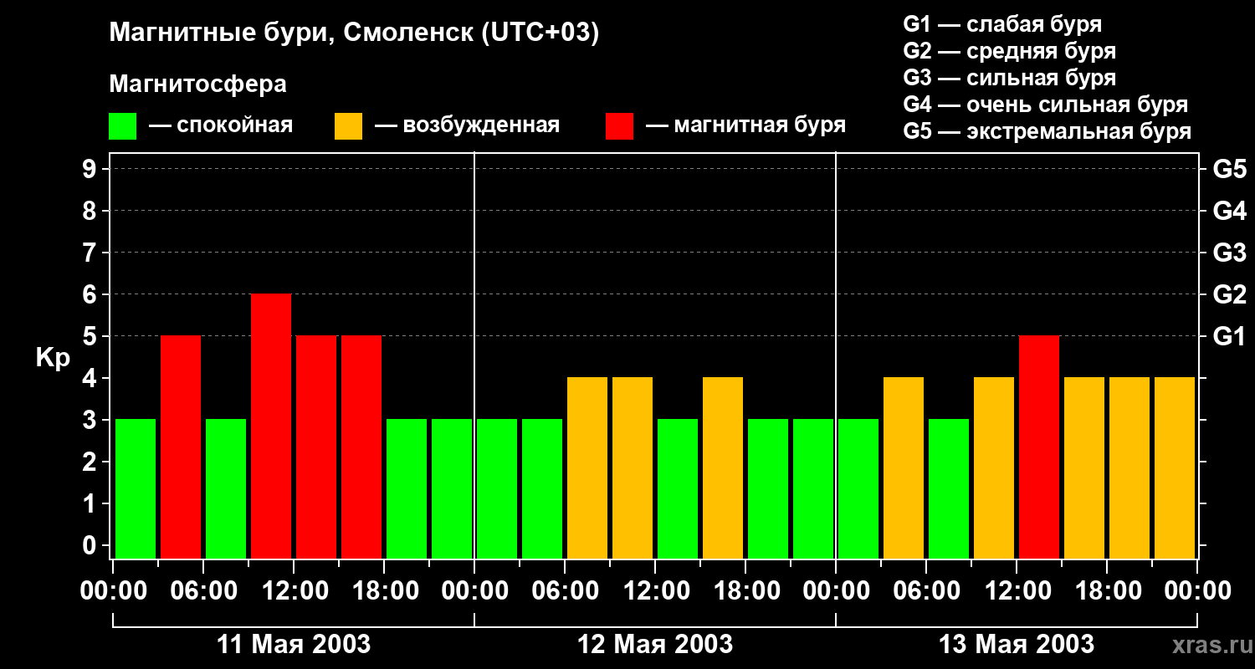The width and height of the screenshot is (1255, 669).
Task: Click the 12 Мая 2003 date label
Action: coord(655,644)
